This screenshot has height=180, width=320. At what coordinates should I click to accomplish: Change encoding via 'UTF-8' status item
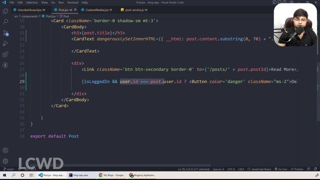(x=231, y=169)
